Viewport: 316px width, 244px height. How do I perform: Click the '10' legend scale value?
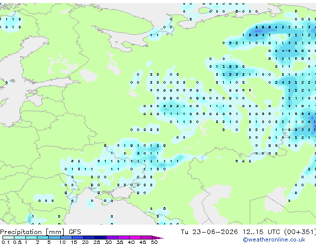pyautogui.click(x=62, y=242)
